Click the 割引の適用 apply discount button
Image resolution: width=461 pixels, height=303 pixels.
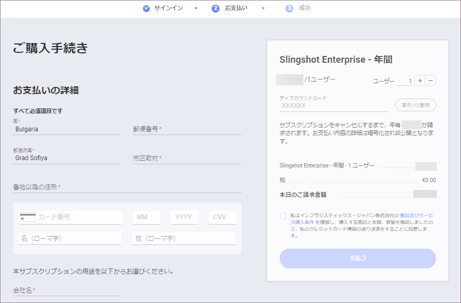pyautogui.click(x=415, y=105)
